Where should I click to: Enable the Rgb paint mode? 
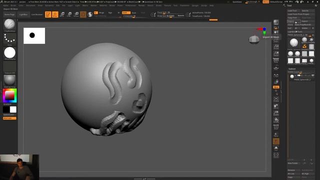[x=110, y=12]
